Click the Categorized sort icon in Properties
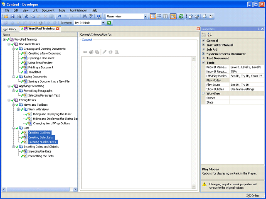The height and width of the screenshot is (199, 266). pos(204,35)
